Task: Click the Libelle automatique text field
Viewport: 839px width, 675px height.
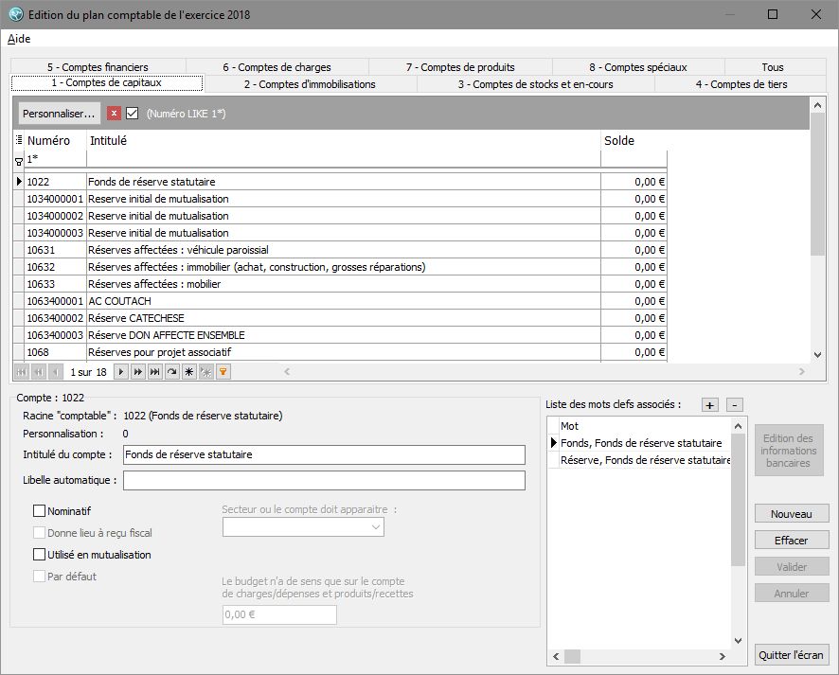Action: [x=324, y=481]
